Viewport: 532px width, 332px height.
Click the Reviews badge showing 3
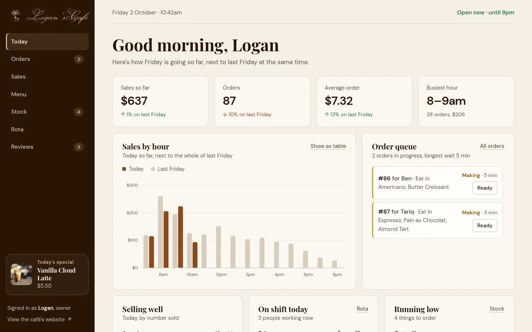point(78,147)
